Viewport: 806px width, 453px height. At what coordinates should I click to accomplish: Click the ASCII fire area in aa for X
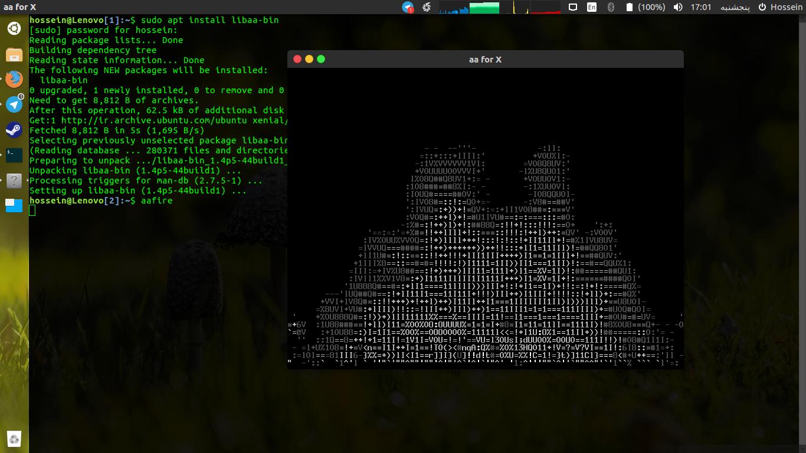click(x=485, y=218)
